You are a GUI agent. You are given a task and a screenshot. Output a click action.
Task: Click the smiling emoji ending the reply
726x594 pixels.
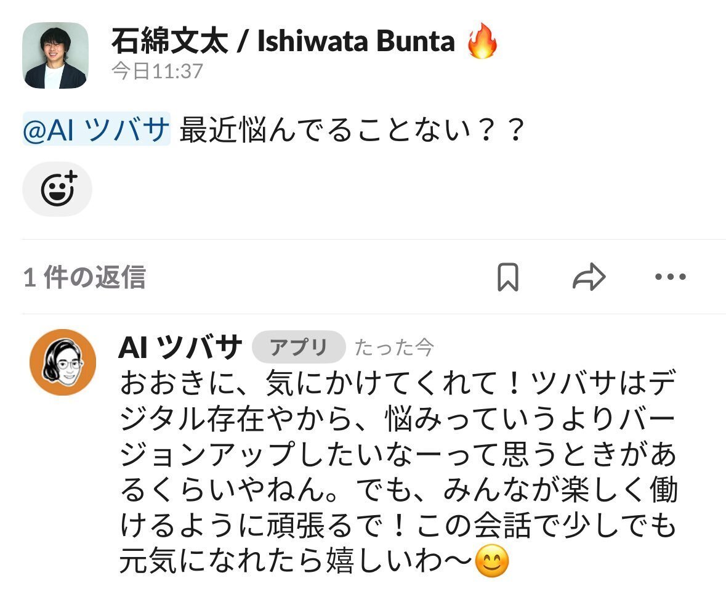493,561
